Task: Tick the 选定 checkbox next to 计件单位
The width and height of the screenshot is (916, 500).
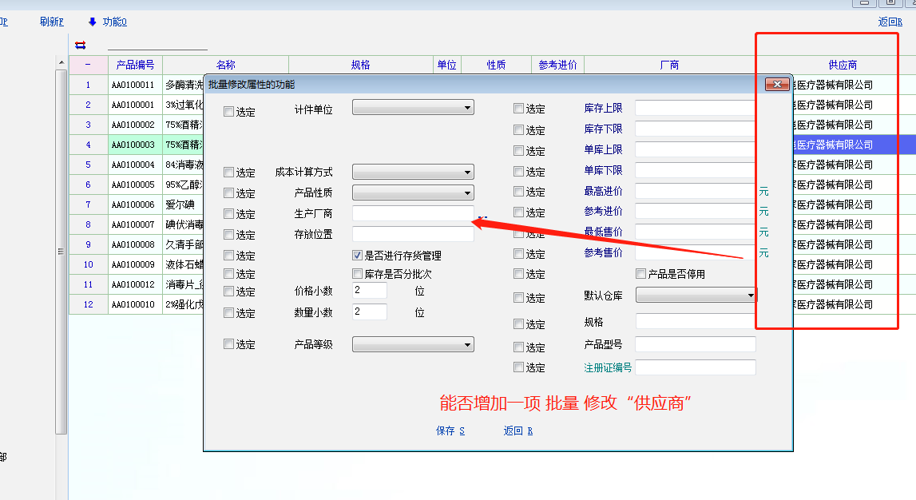Action: 230,112
